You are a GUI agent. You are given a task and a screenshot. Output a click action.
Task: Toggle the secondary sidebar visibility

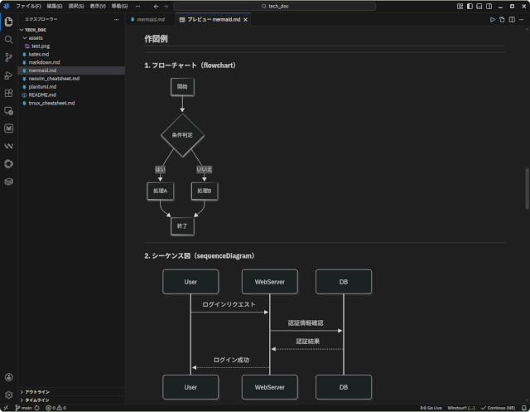(x=490, y=6)
